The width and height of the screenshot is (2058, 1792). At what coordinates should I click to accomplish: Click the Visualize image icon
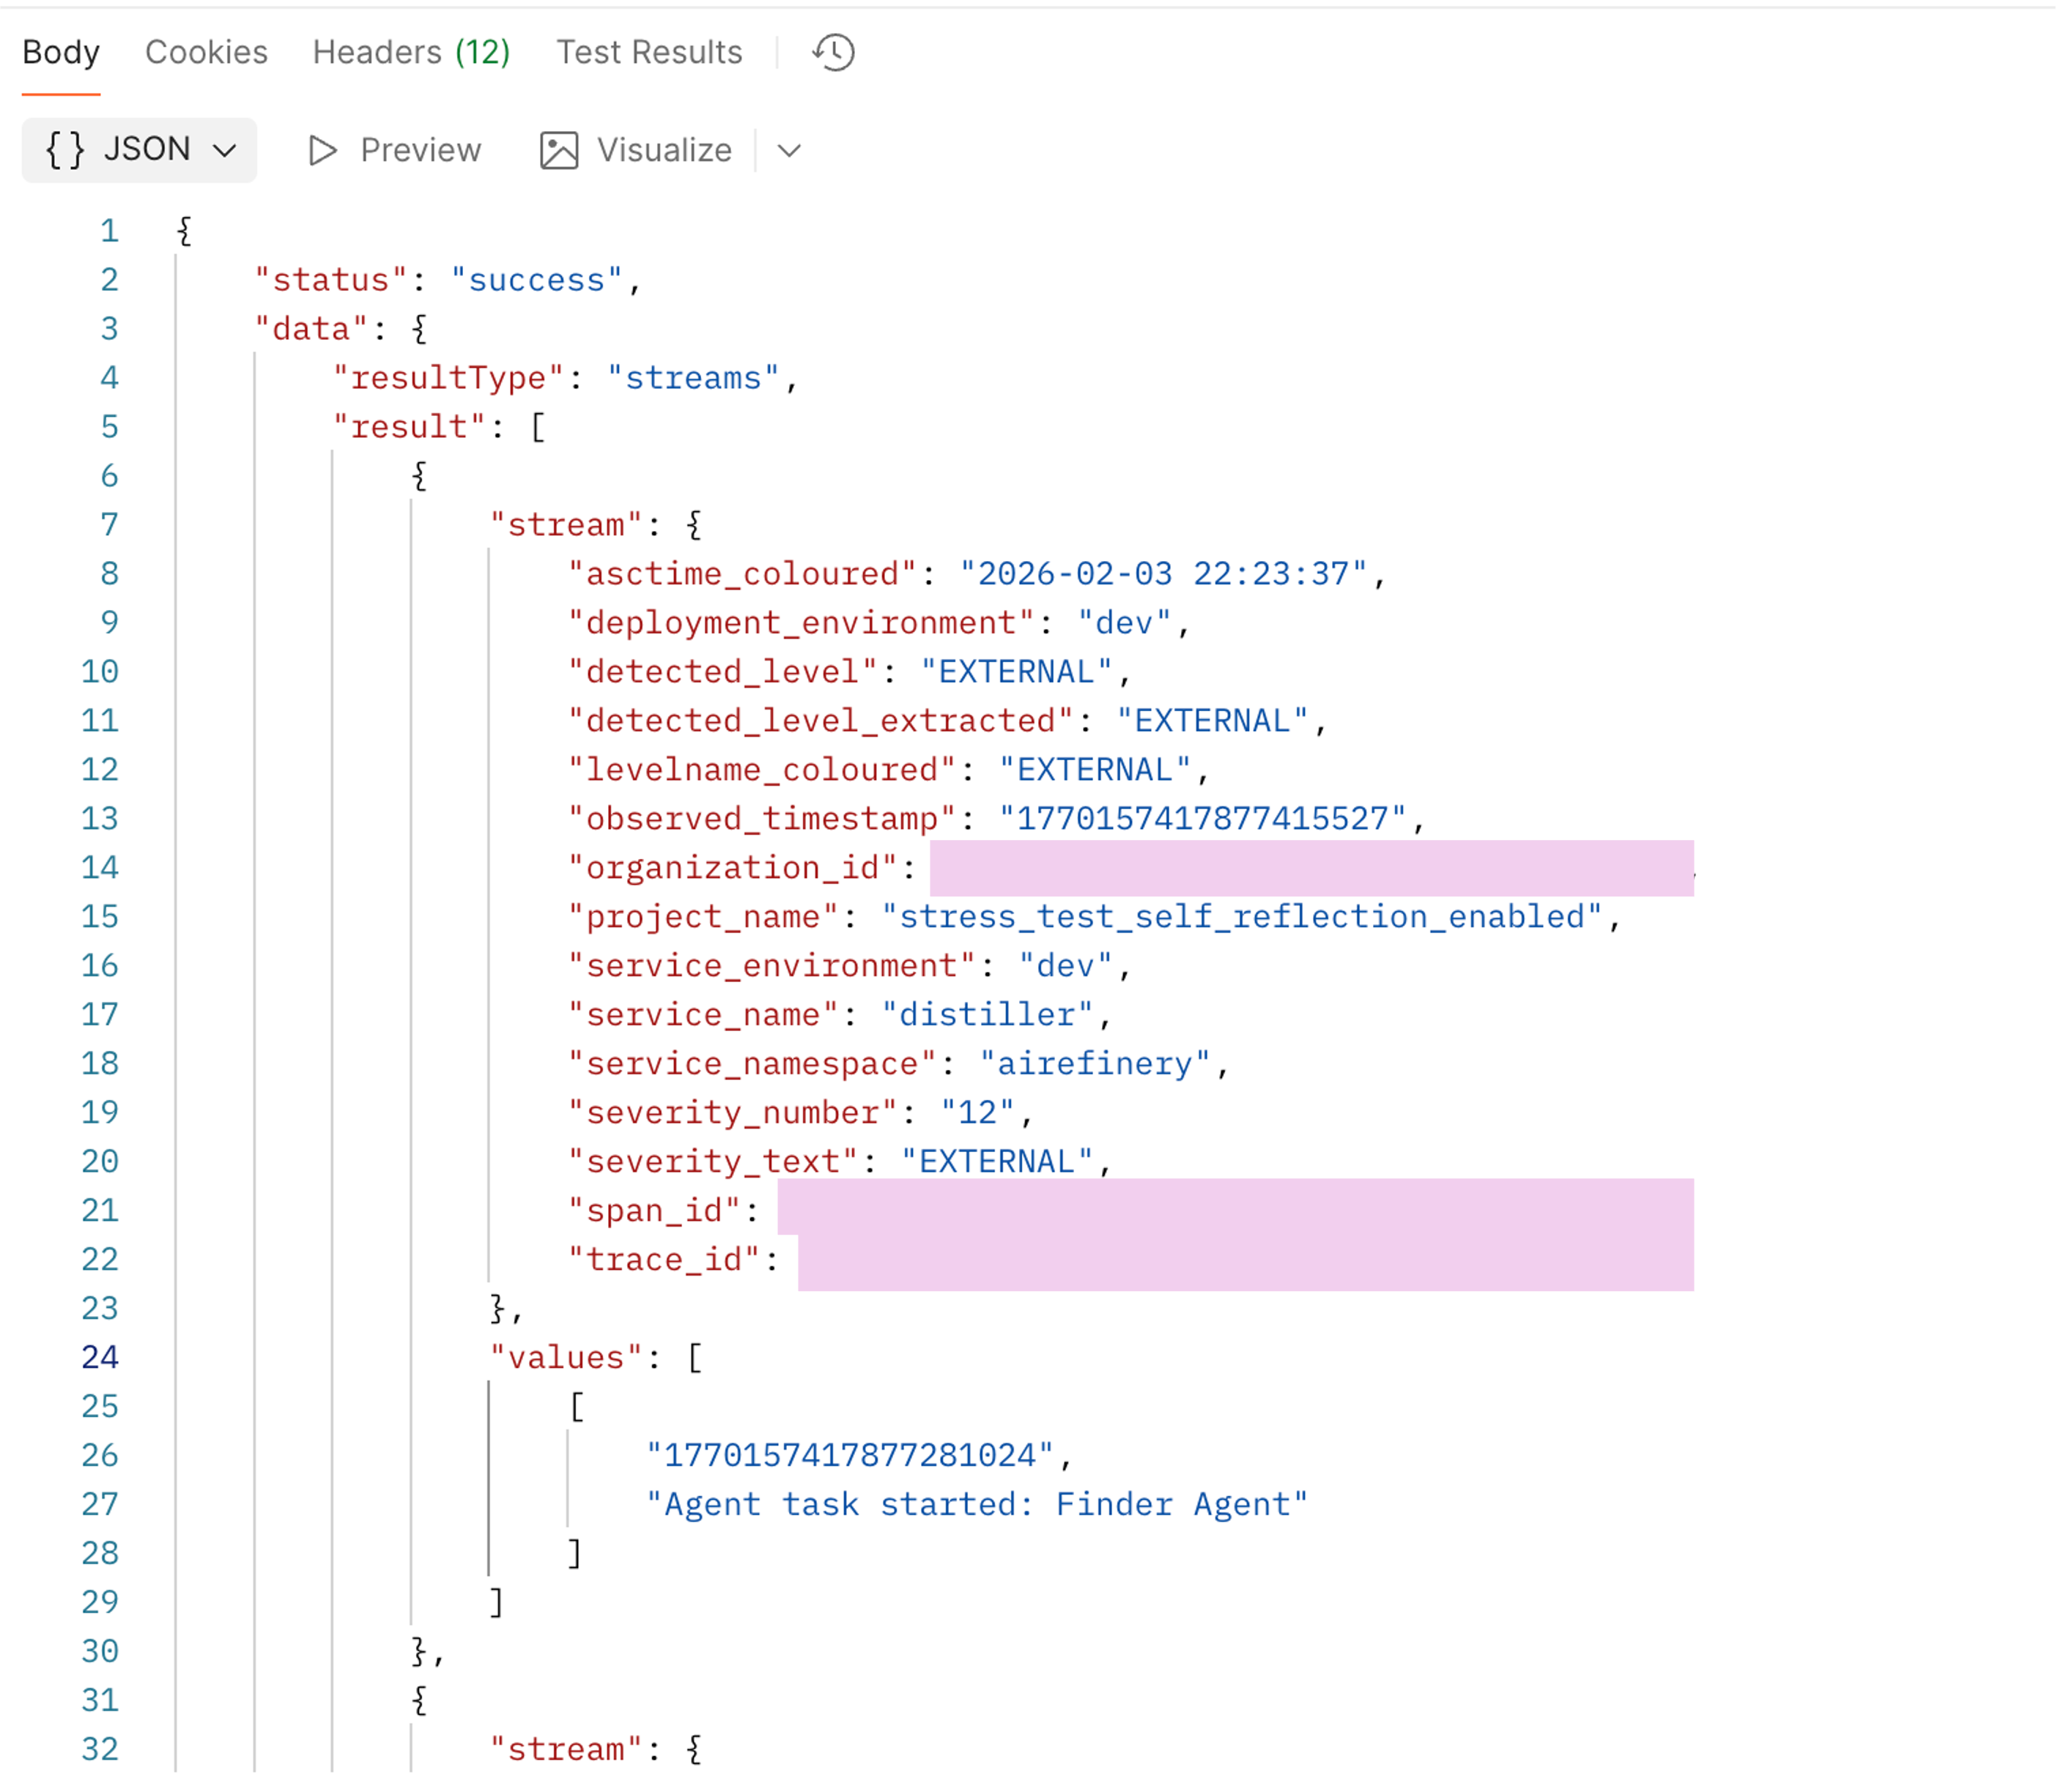[558, 149]
